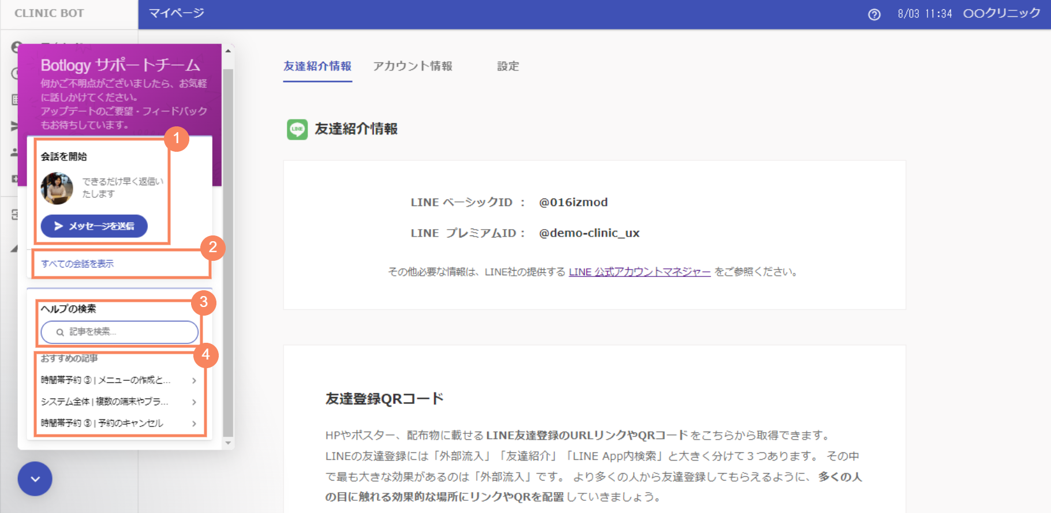Click the support agent avatar photo
The height and width of the screenshot is (513, 1051).
click(x=57, y=188)
